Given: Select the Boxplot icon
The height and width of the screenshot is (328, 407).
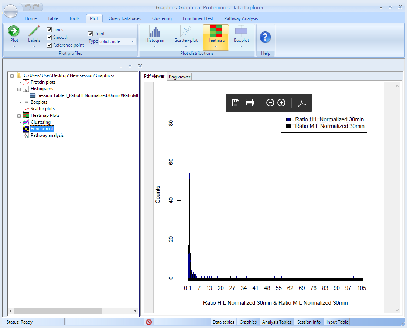Looking at the screenshot, I should point(241,31).
